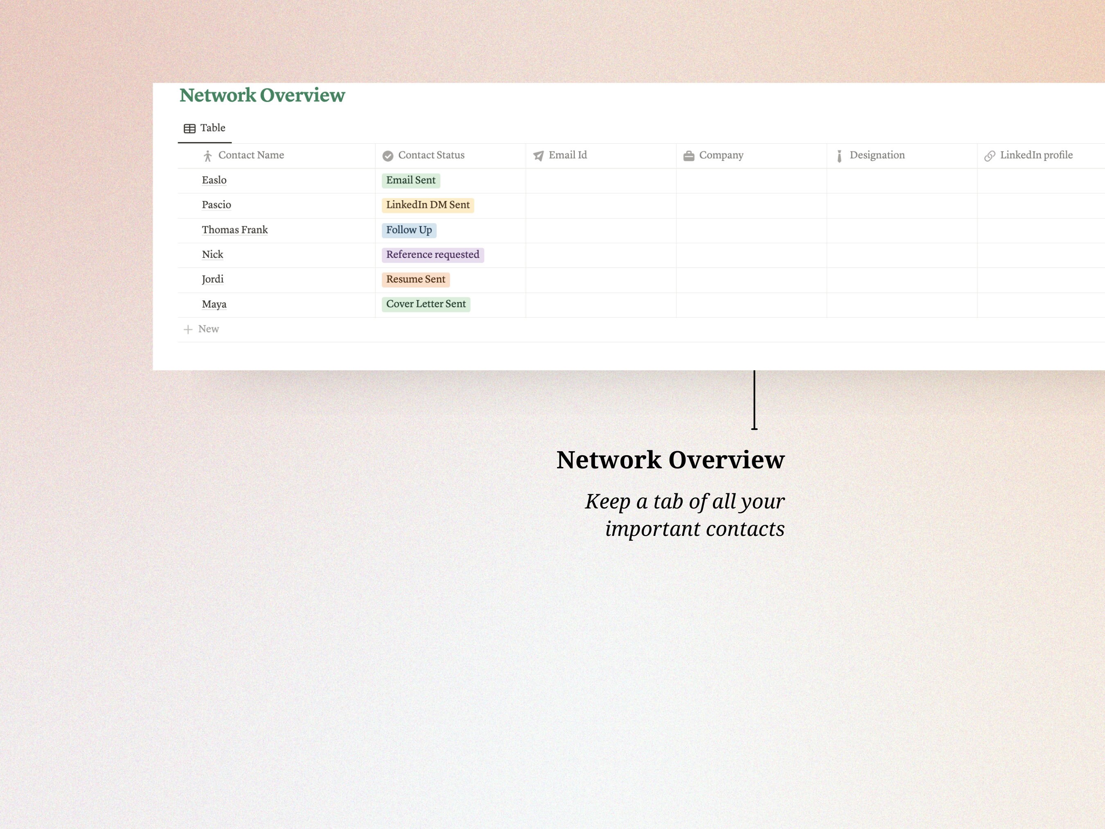Click the table grid icon beside Table label
This screenshot has width=1105, height=829.
tap(190, 128)
